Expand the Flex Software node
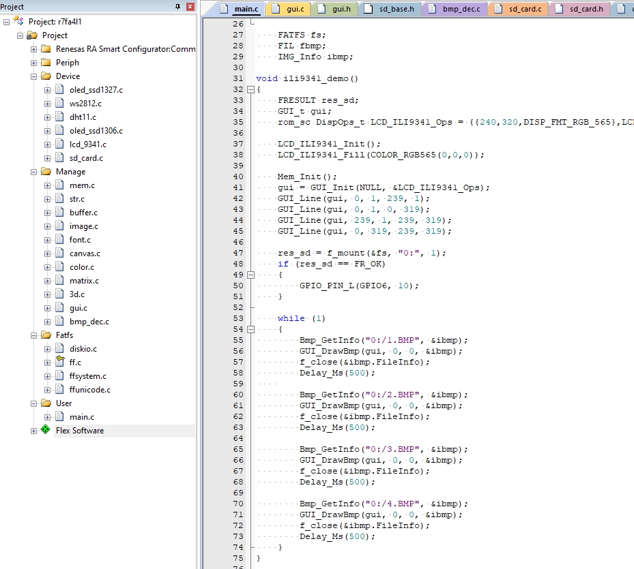This screenshot has width=634, height=569. [x=33, y=431]
